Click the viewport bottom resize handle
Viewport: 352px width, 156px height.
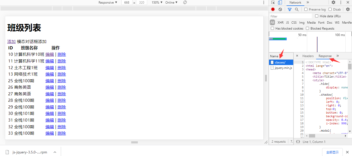(x=135, y=142)
